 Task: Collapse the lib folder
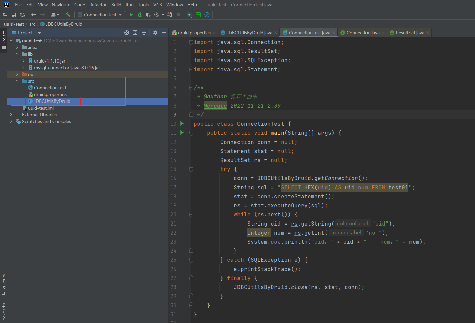click(17, 54)
